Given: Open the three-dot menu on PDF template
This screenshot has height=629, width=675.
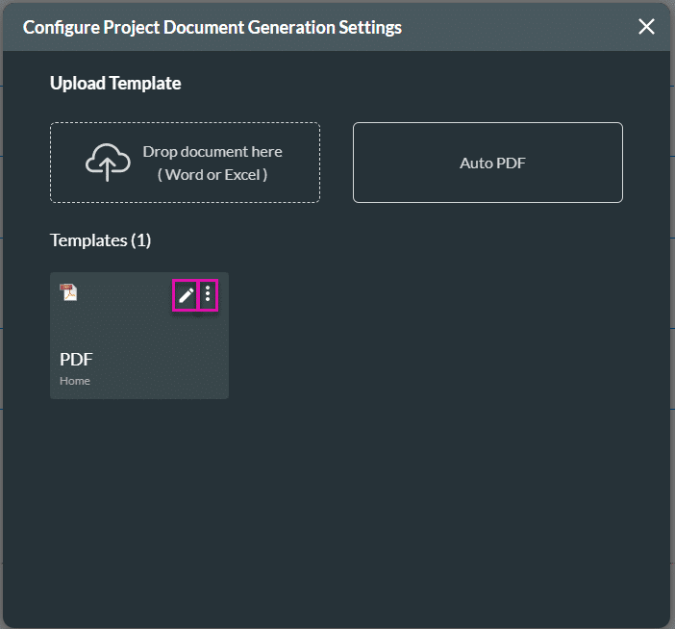Looking at the screenshot, I should tap(208, 294).
